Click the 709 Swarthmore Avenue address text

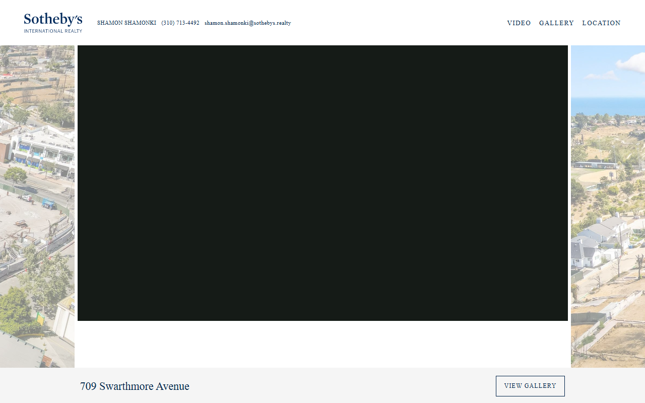point(135,386)
